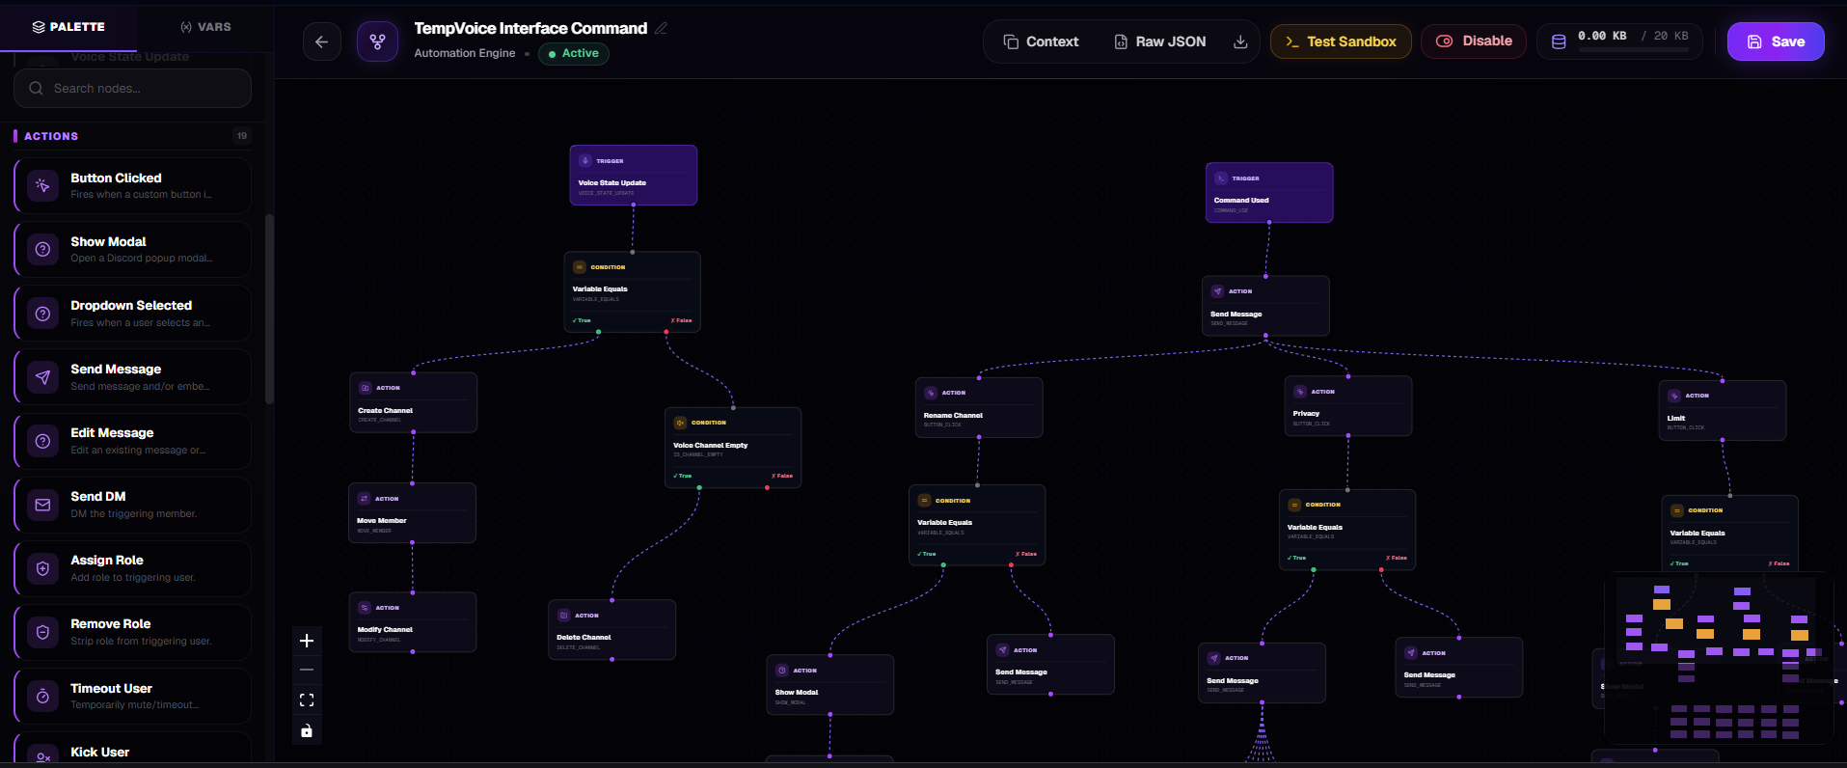This screenshot has width=1847, height=768.
Task: Zoom in on the canvas with plus
Action: coord(307,641)
